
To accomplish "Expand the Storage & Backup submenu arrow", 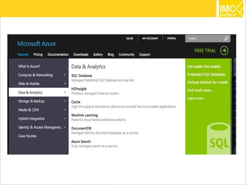I will click(65, 101).
